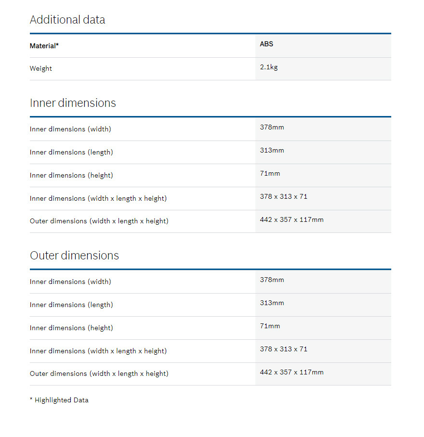Viewport: 424px width, 437px height.
Task: Click 378mm value under Outer dimensions heading
Action: pos(272,280)
